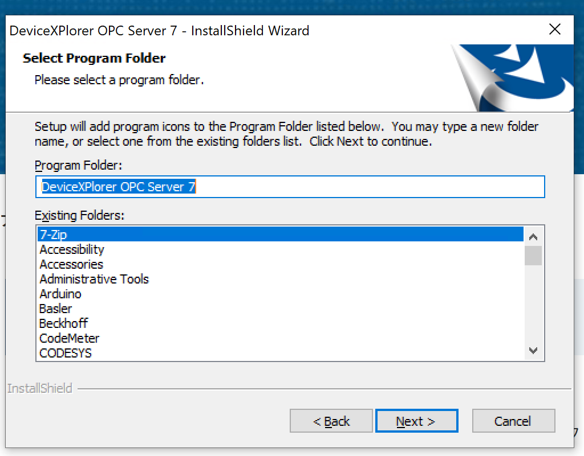Select the Accessibility folder entry
The height and width of the screenshot is (456, 584).
(x=72, y=249)
